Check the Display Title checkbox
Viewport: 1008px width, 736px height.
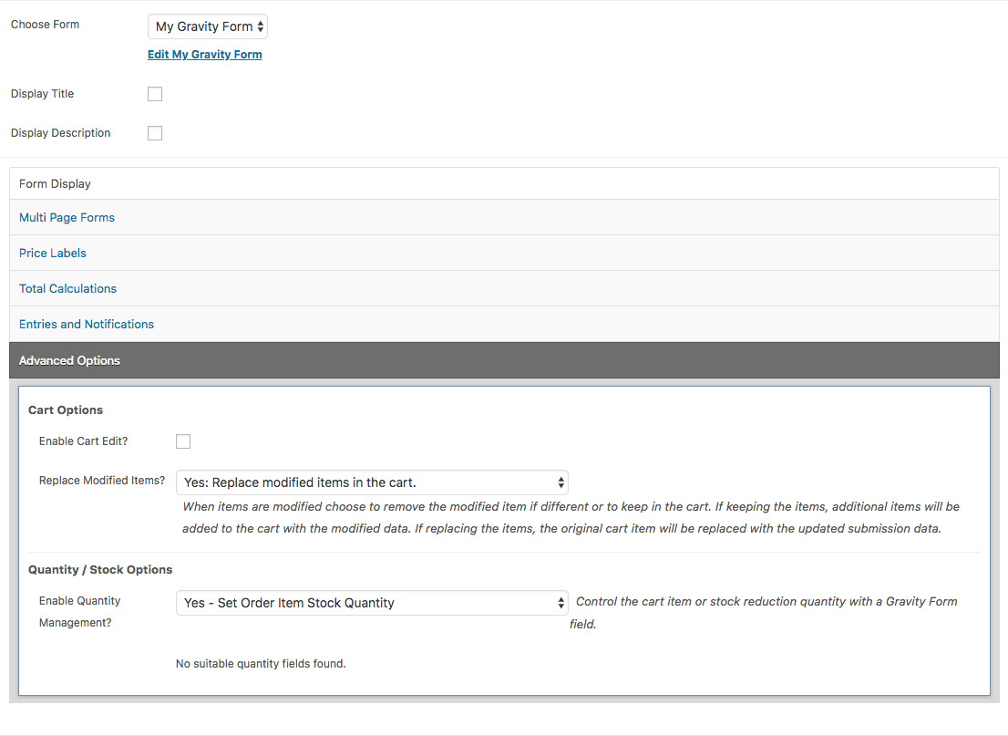(154, 93)
